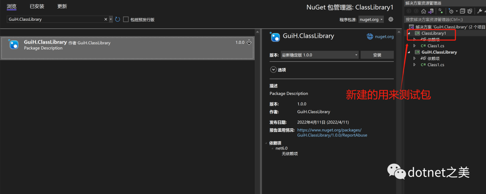486x194 pixels.
Task: Open Properties via the wrench icon
Action: (x=480, y=11)
